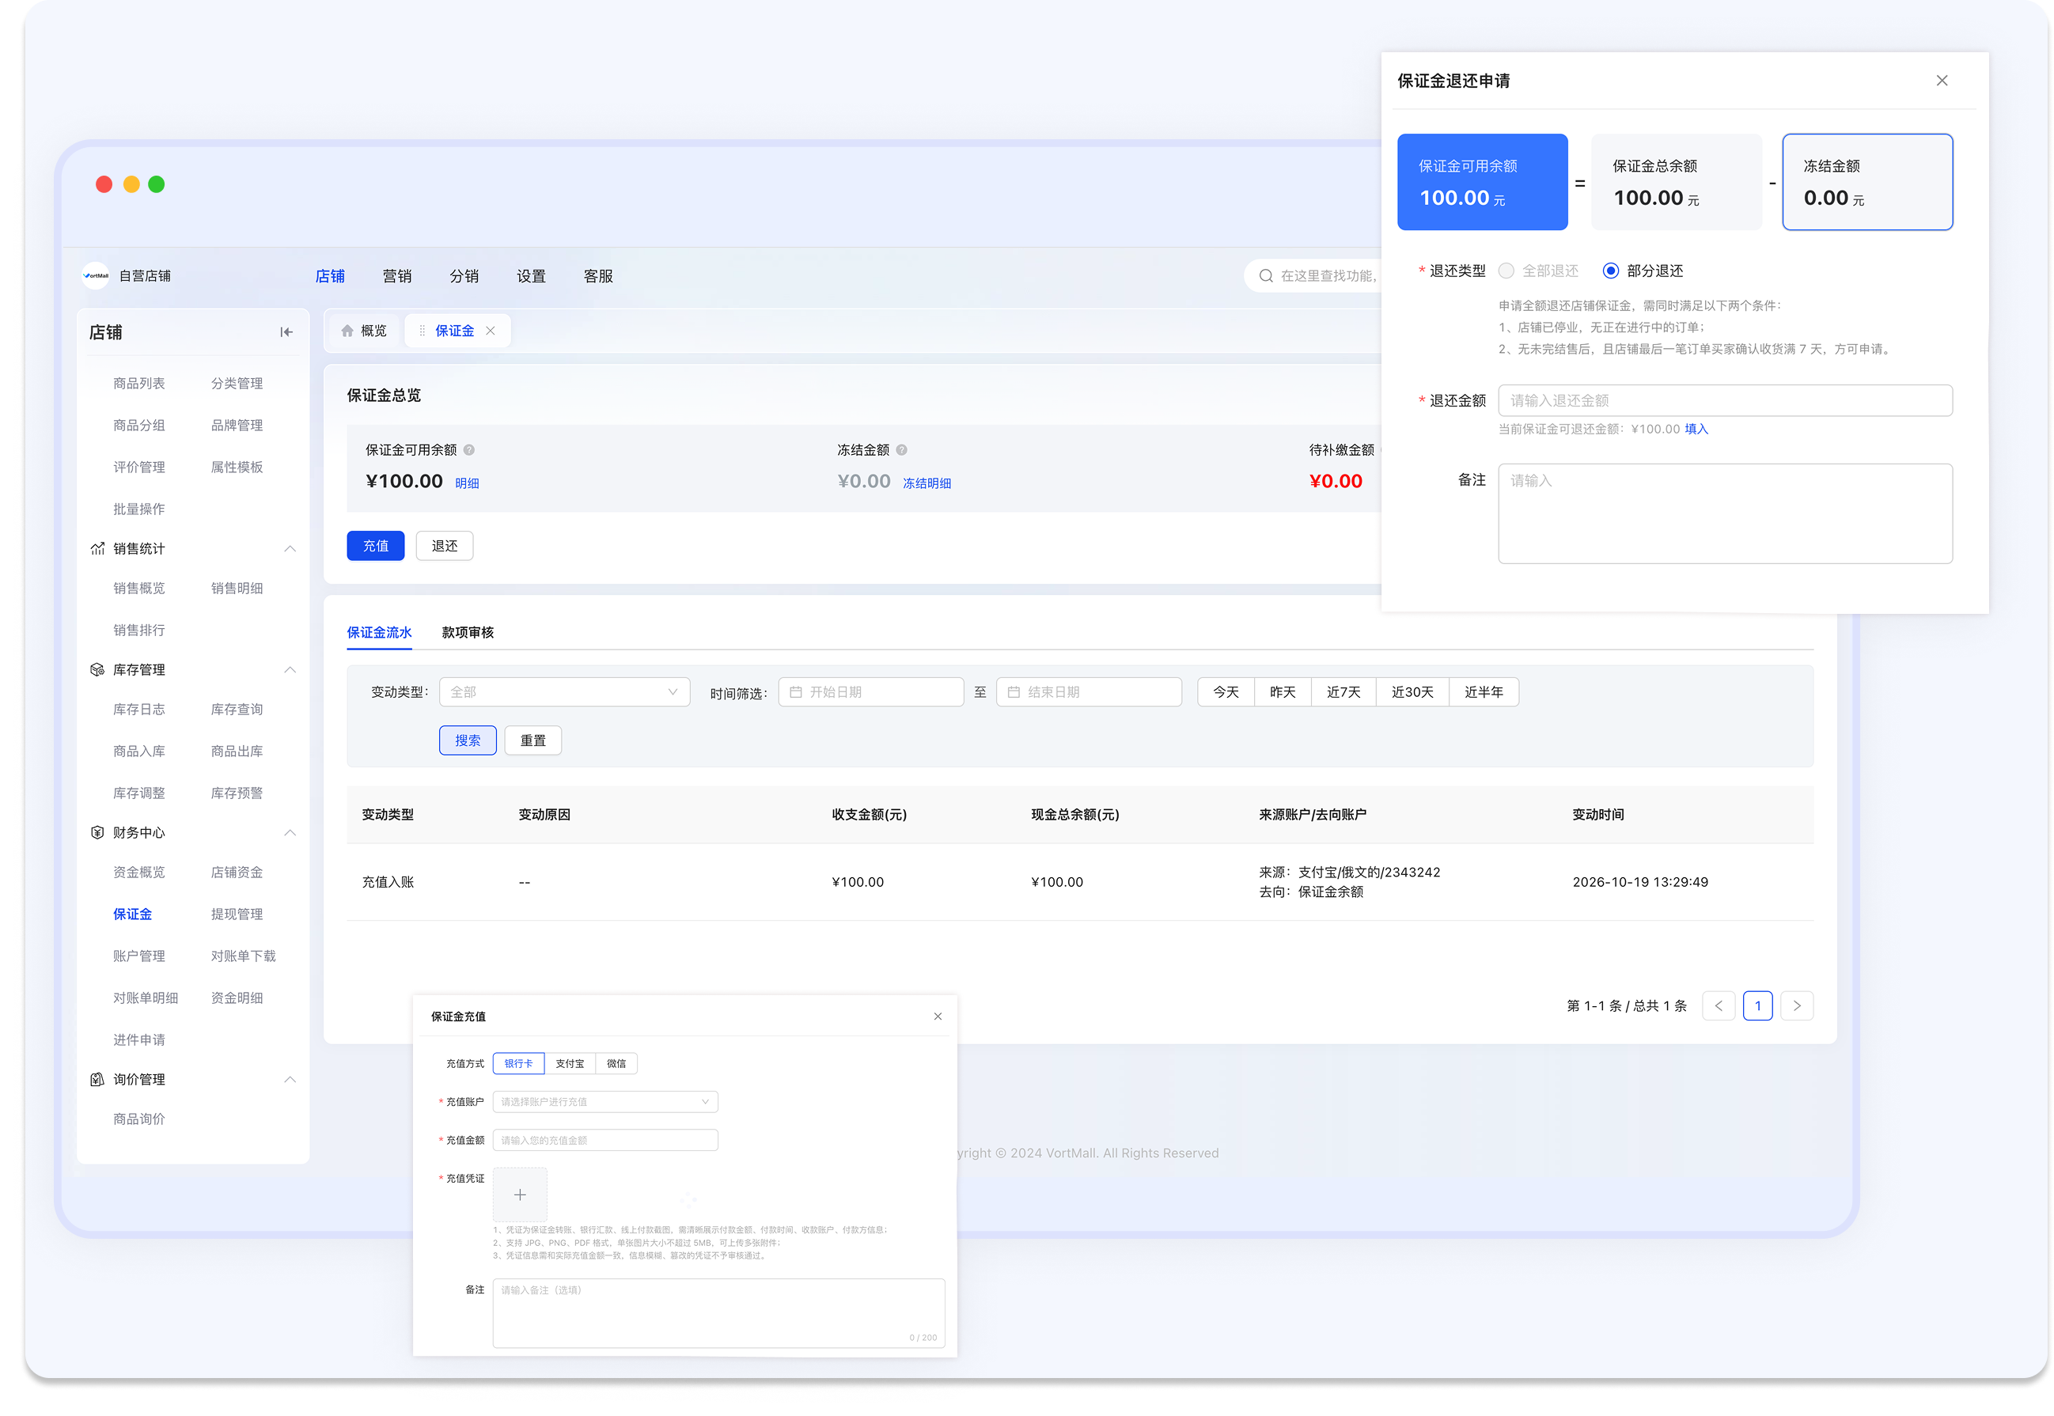The image size is (2054, 1416).
Task: Open the 充值账户 selection dropdown
Action: (605, 1102)
